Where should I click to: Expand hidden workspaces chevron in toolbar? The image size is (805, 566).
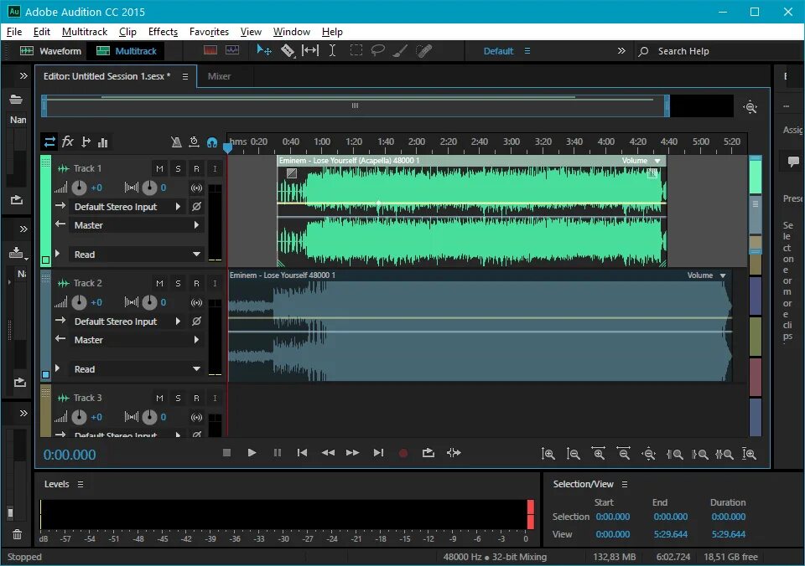(621, 51)
